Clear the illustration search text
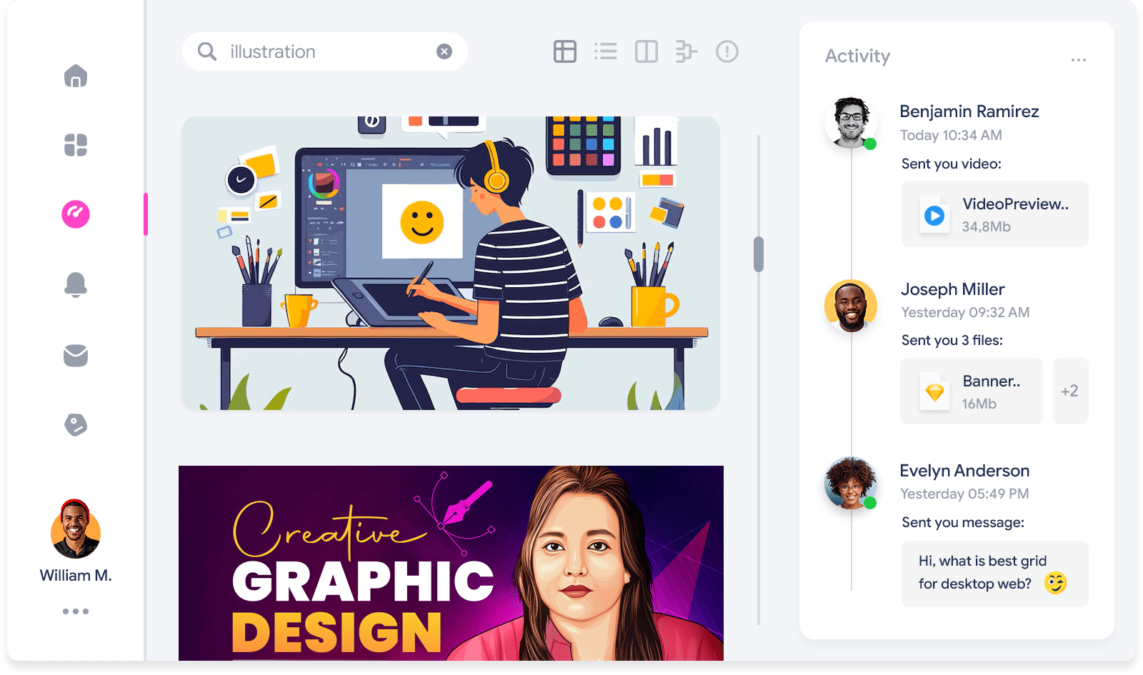 [444, 51]
